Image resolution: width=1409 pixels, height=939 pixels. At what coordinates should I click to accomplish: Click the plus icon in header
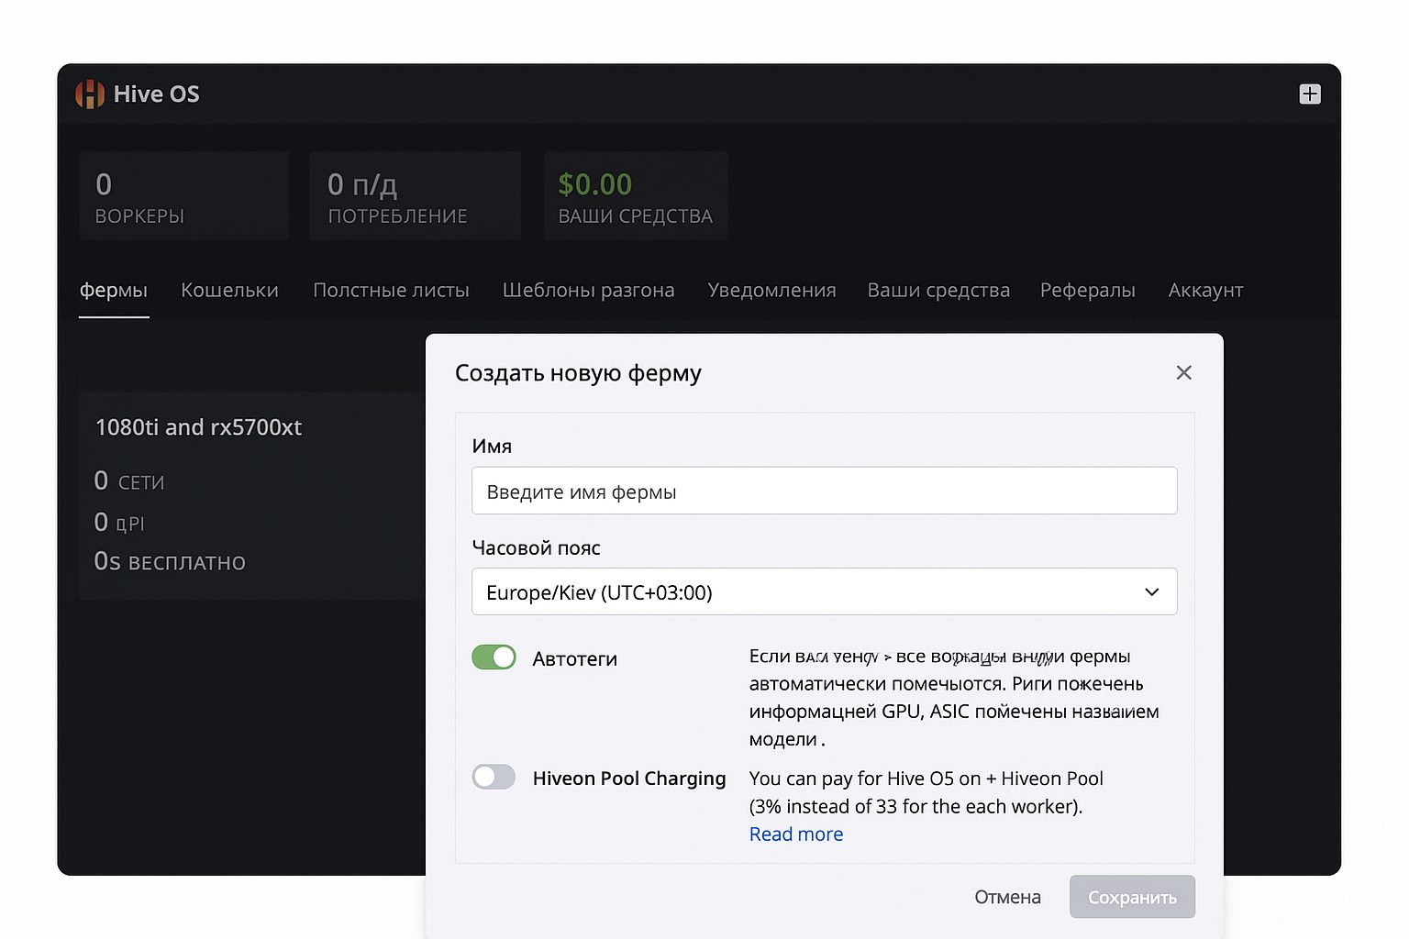click(x=1310, y=94)
